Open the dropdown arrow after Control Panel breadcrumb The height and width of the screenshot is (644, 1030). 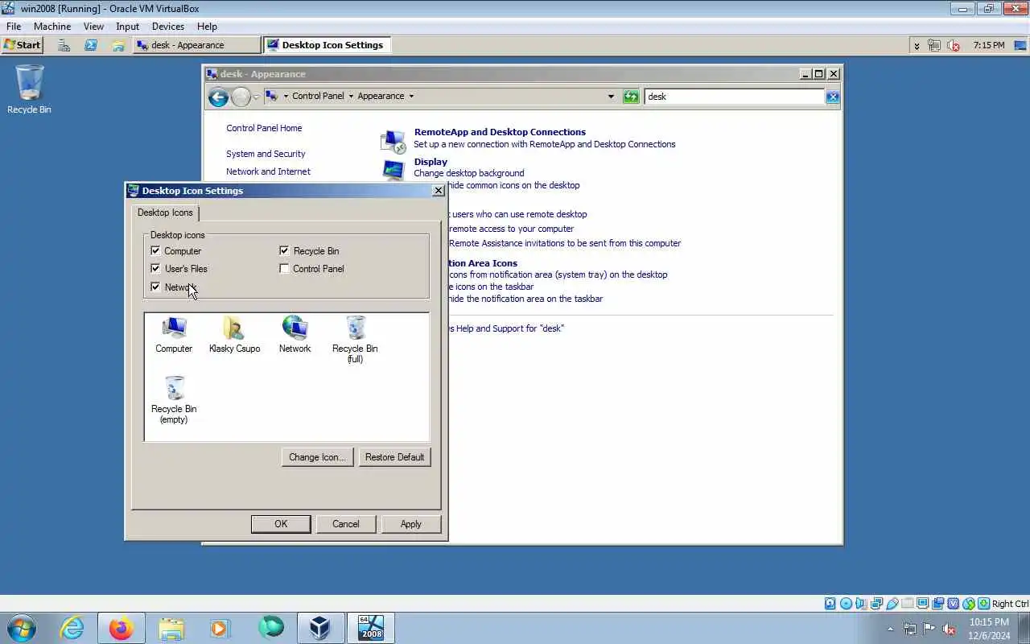(x=351, y=97)
